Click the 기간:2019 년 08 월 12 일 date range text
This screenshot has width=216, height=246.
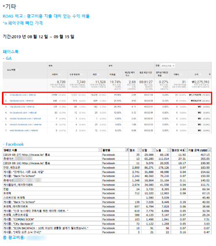point(38,37)
